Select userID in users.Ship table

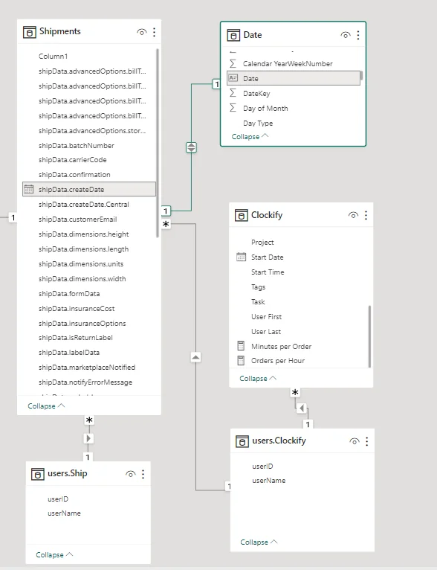click(x=58, y=499)
